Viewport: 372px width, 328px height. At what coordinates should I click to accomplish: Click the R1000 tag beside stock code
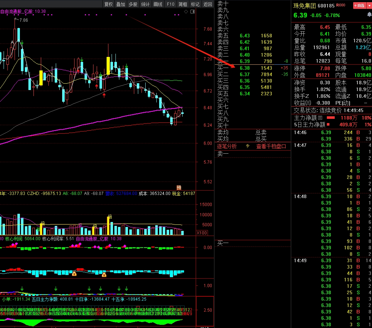341,5
